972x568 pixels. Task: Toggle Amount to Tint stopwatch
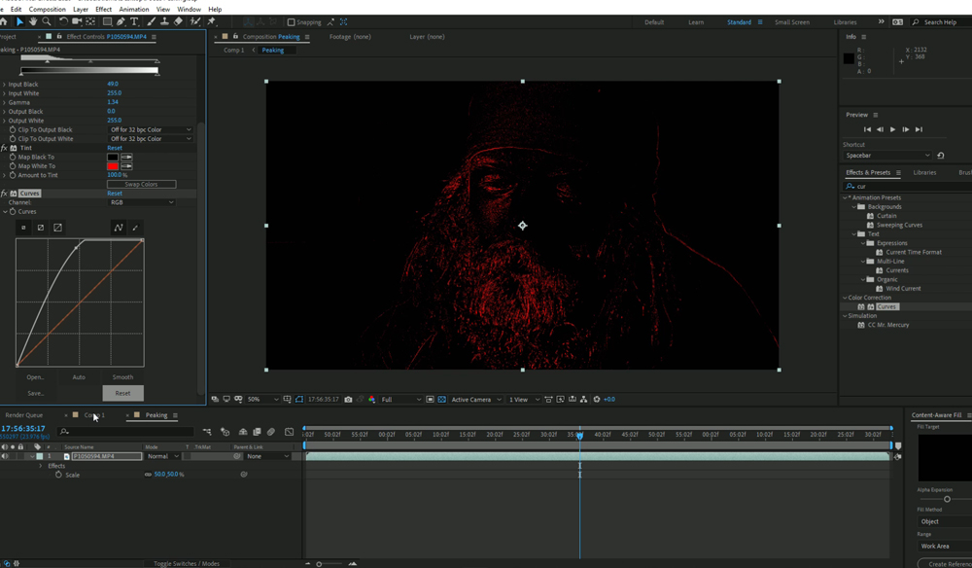point(13,175)
